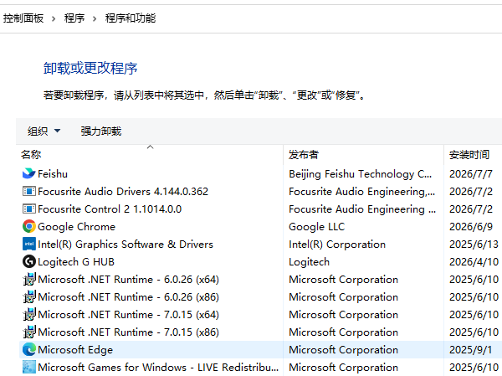Select Focusrite Audio Drivers installer icon

[28, 191]
